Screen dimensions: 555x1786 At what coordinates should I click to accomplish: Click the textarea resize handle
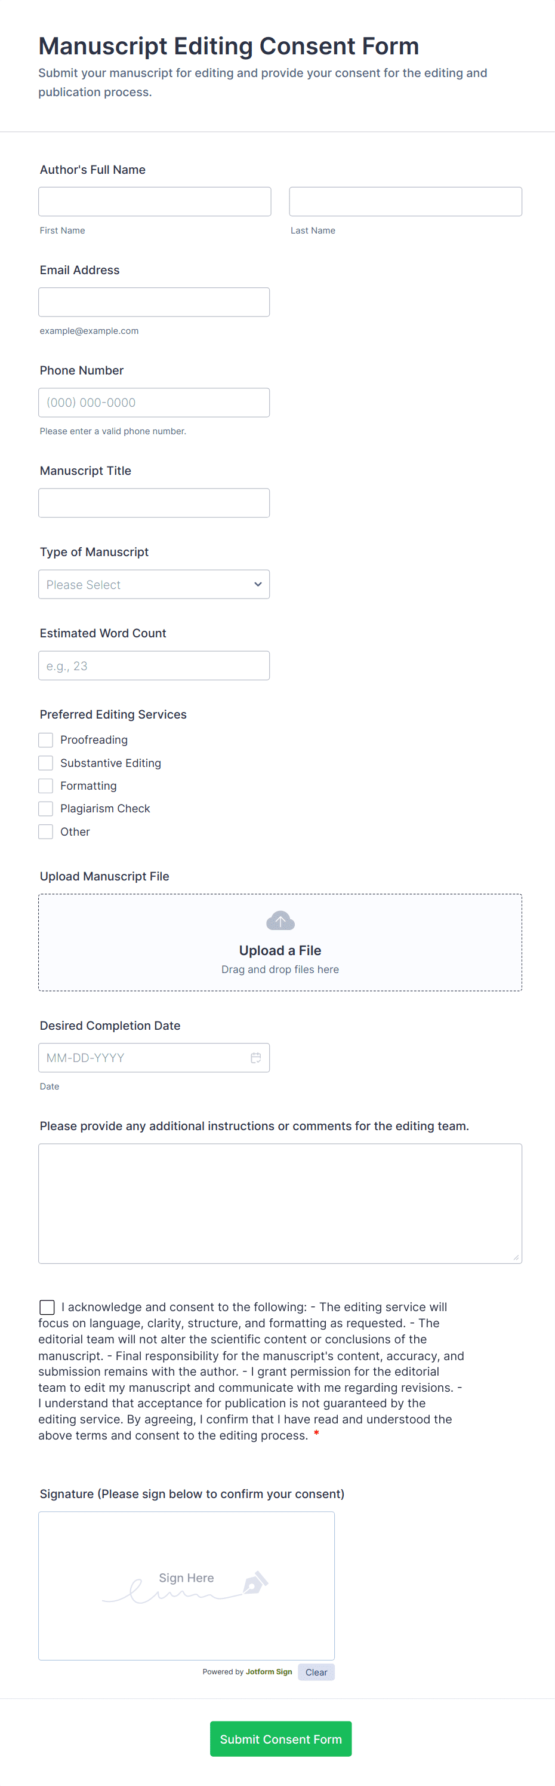click(516, 1257)
